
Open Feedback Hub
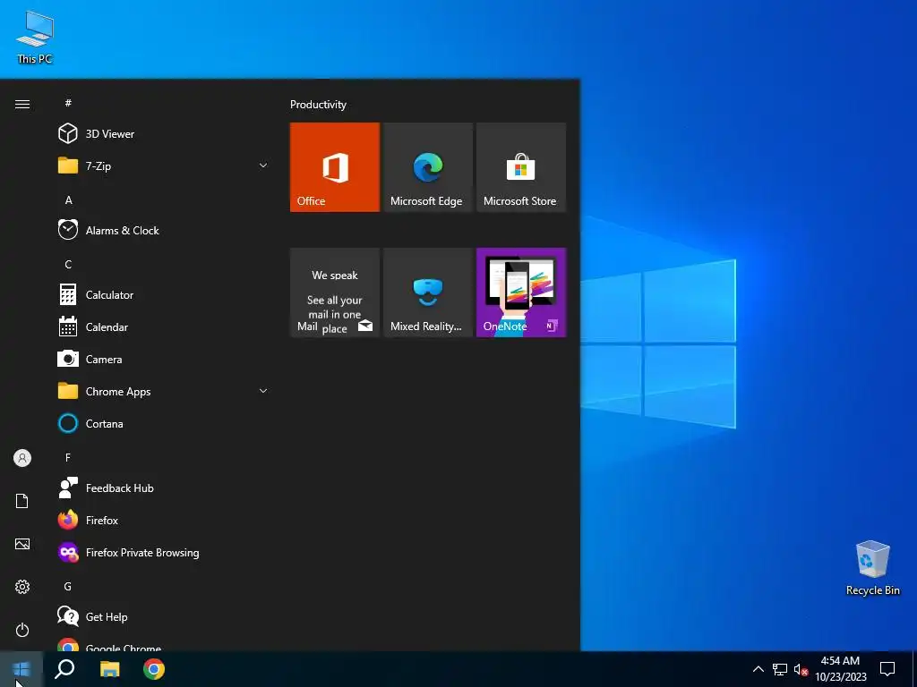[x=164, y=488]
